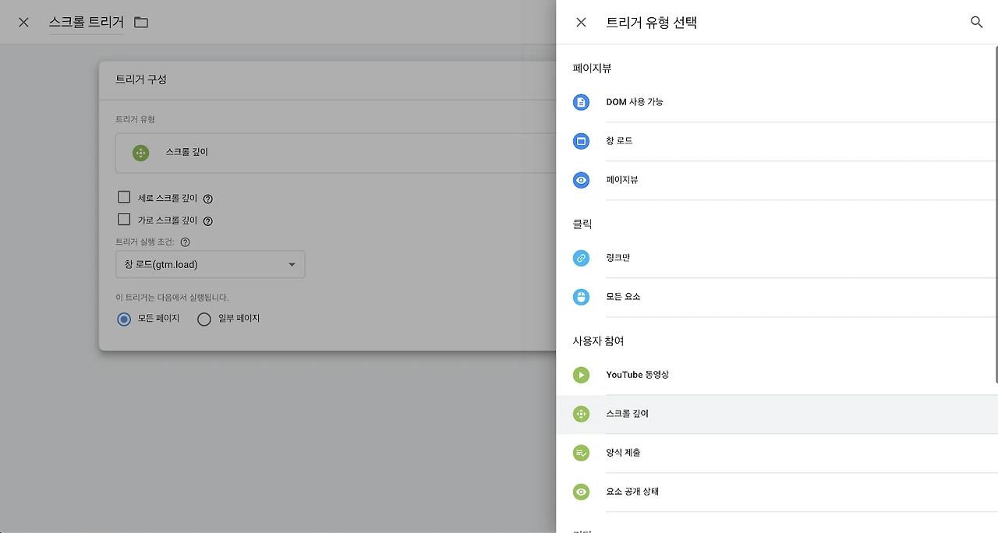Select 일부 페이지 radio button
The width and height of the screenshot is (998, 533).
(204, 319)
